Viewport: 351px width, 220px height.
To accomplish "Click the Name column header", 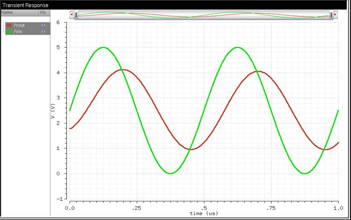I will tap(7, 13).
